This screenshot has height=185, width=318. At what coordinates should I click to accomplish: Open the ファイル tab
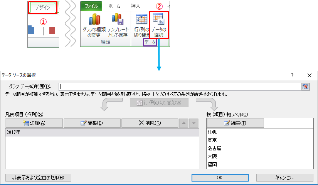pyautogui.click(x=91, y=6)
